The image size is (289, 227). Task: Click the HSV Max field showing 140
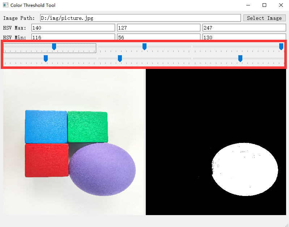coord(73,28)
